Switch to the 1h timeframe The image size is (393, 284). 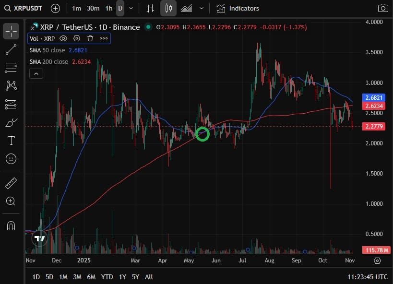pos(108,8)
